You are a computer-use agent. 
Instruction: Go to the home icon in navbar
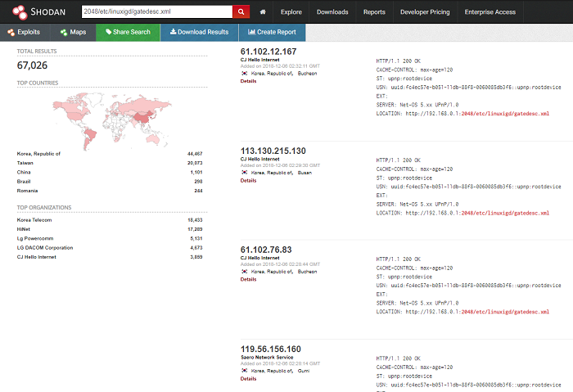tap(263, 12)
